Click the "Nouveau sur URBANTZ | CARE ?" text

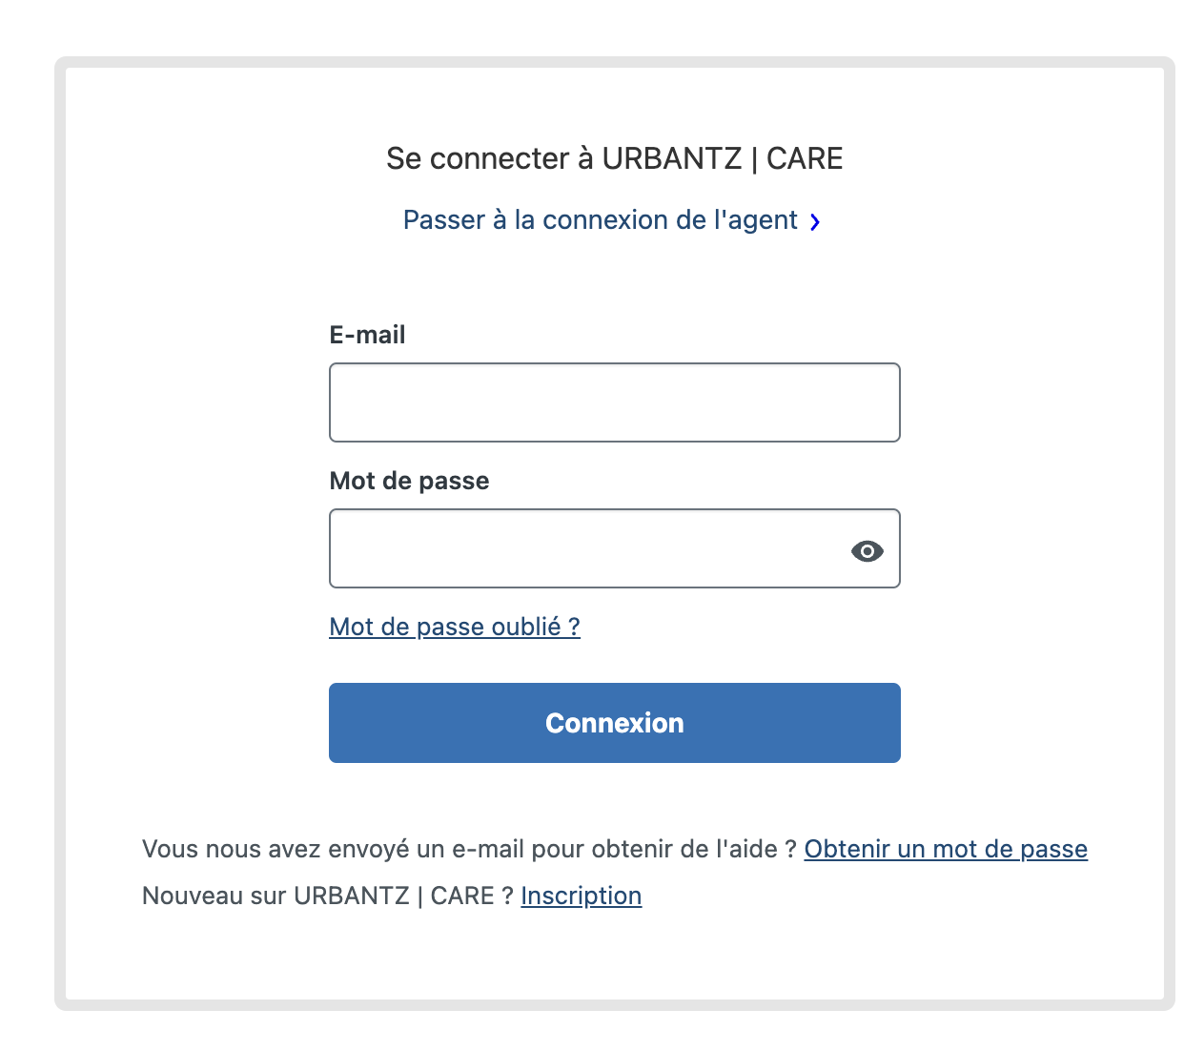coord(328,896)
